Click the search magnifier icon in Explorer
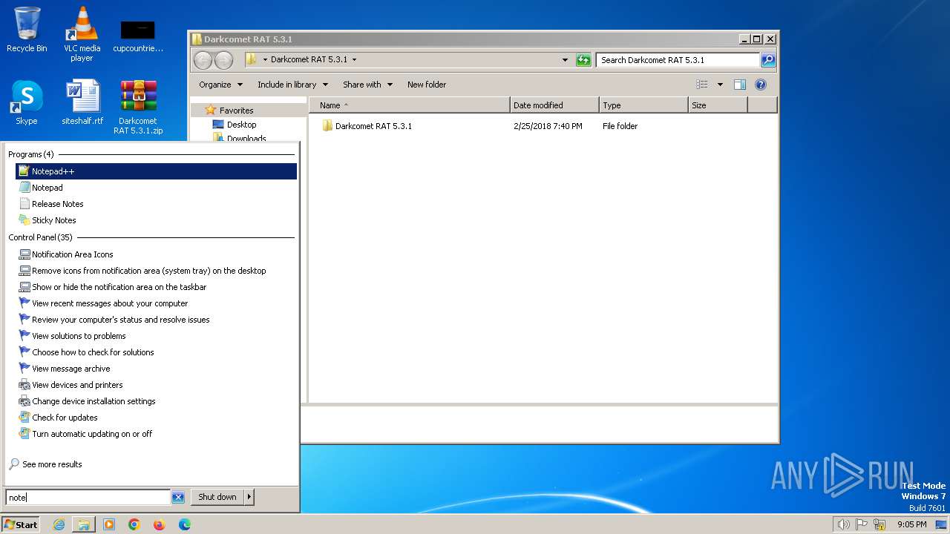 (x=768, y=60)
